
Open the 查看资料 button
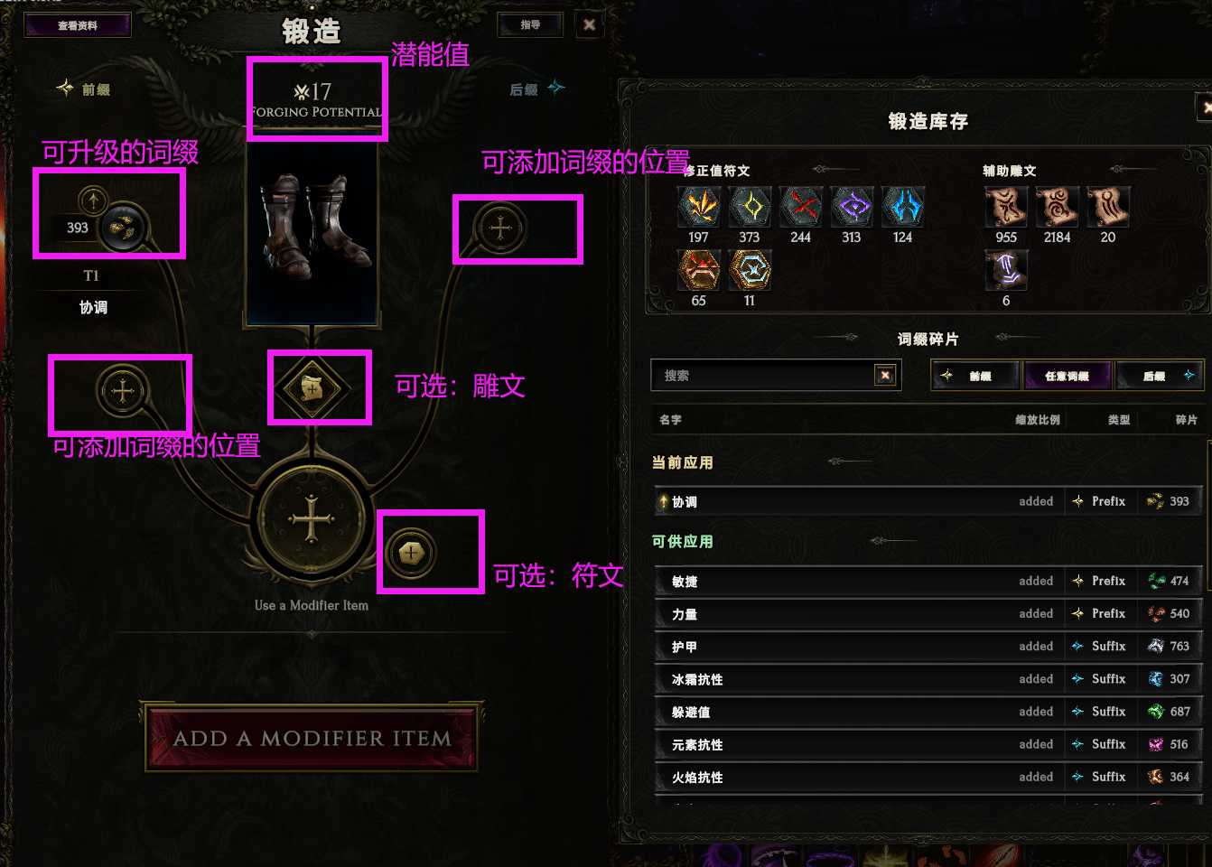click(x=78, y=25)
